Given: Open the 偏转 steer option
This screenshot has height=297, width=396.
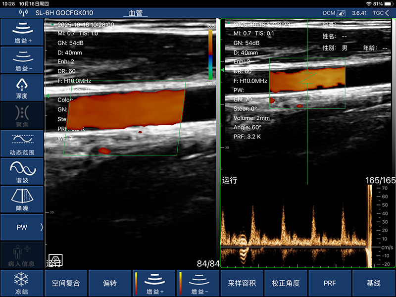Looking at the screenshot, I should coord(110,283).
